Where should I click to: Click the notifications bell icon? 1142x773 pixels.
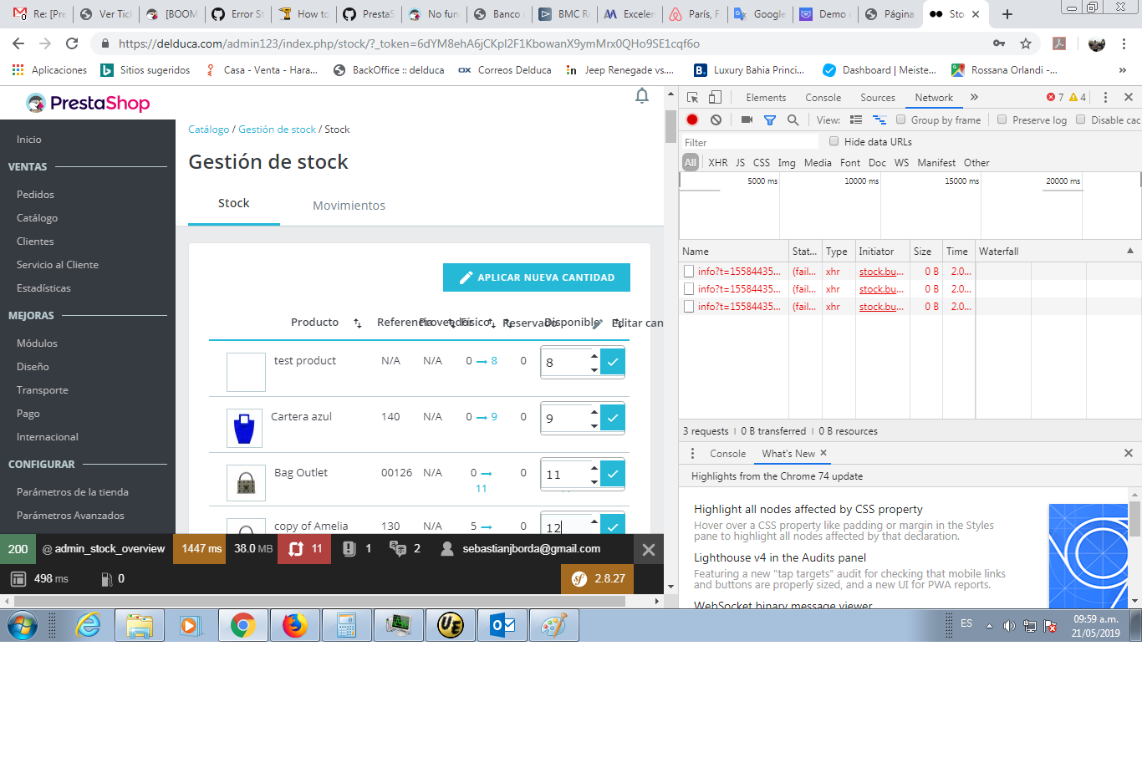(x=642, y=96)
